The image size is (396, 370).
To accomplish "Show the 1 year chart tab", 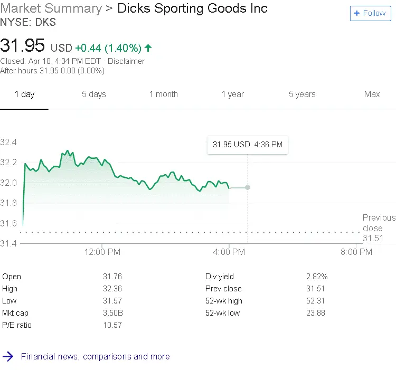I will click(232, 94).
